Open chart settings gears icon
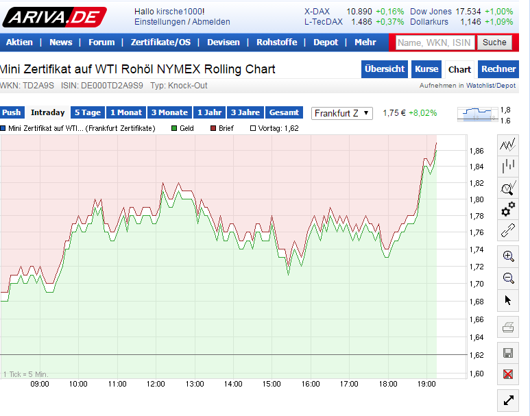 click(x=507, y=209)
